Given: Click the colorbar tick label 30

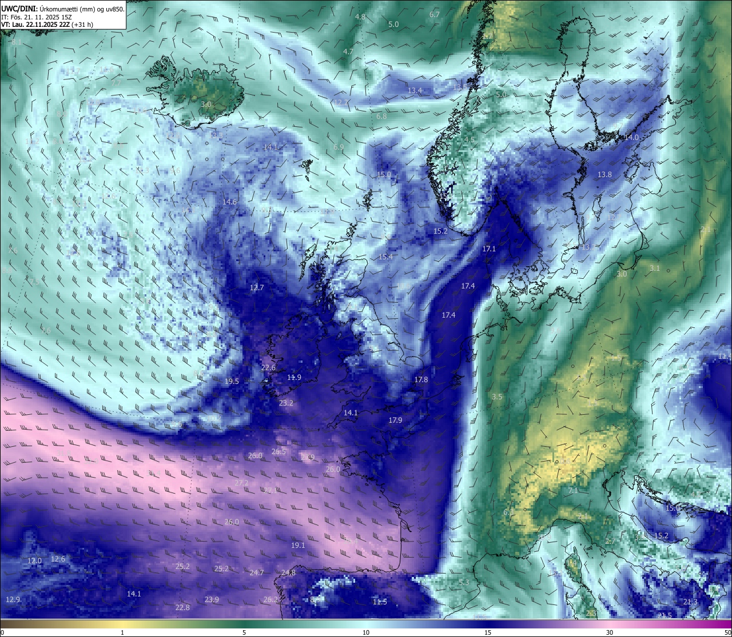Looking at the screenshot, I should 610,632.
